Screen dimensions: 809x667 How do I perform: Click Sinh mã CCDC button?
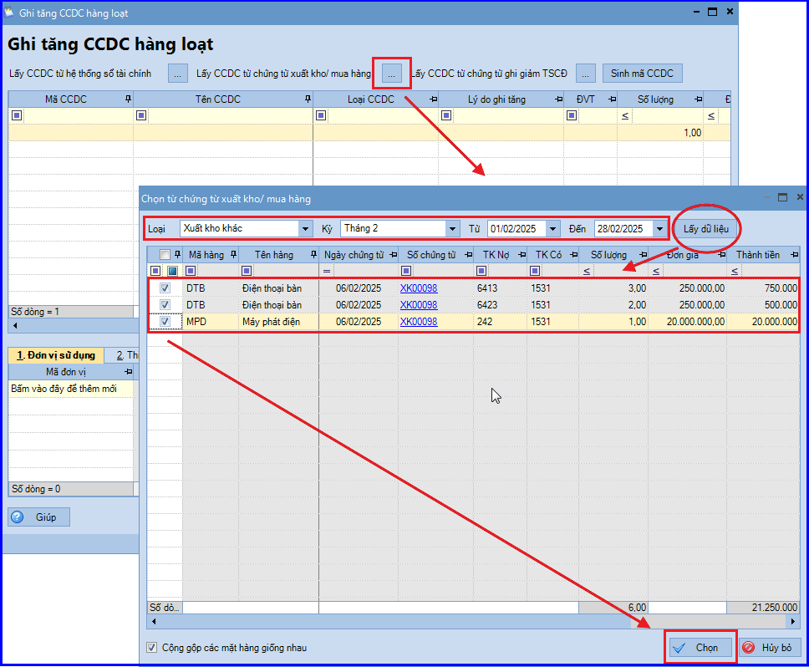pos(642,74)
